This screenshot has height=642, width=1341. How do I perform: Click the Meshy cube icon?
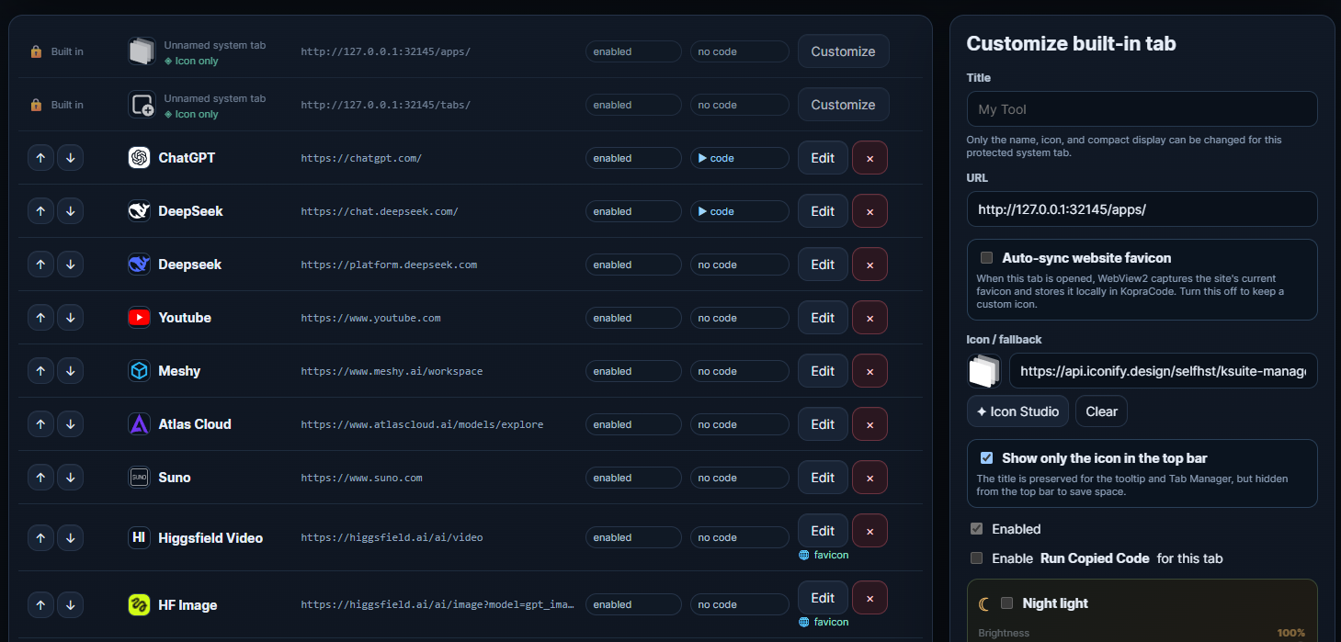(x=139, y=371)
